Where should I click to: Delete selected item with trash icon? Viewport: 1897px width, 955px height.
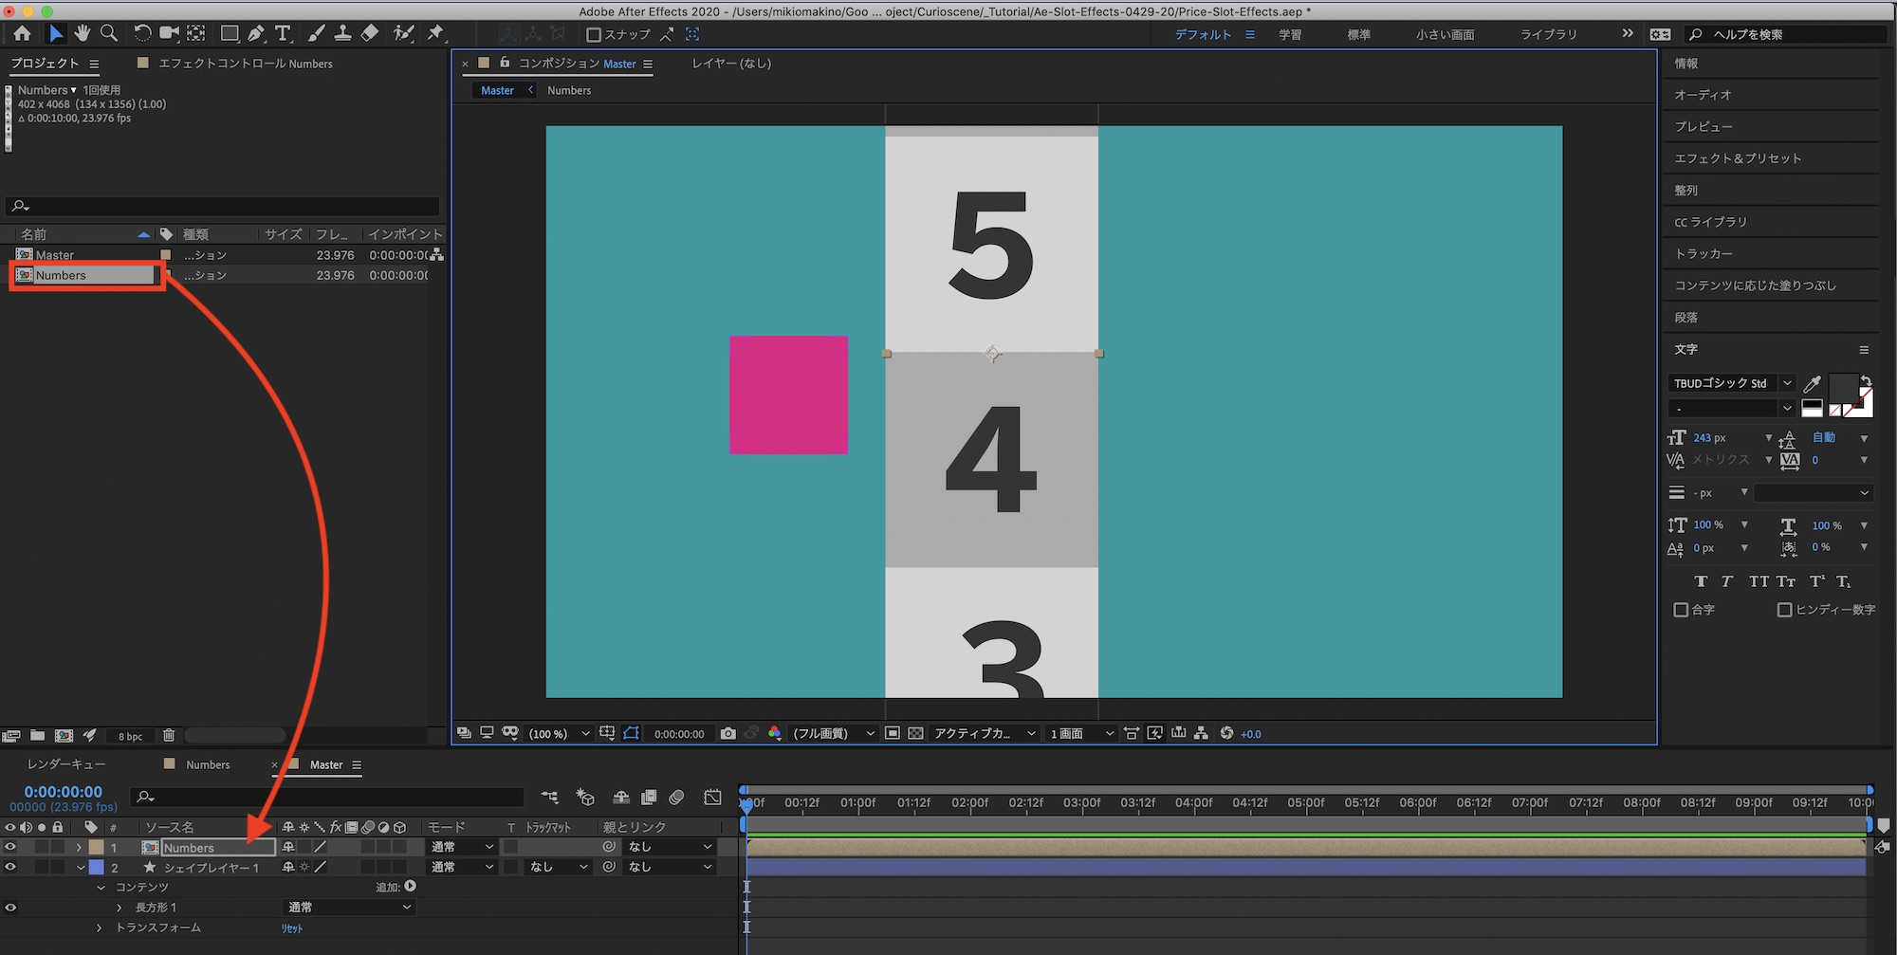pyautogui.click(x=169, y=735)
